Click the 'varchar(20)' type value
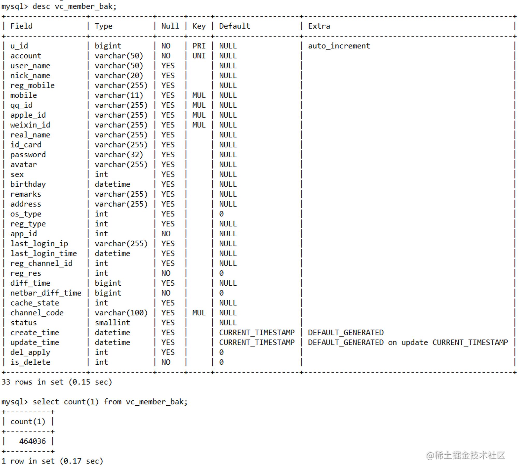 (x=119, y=75)
